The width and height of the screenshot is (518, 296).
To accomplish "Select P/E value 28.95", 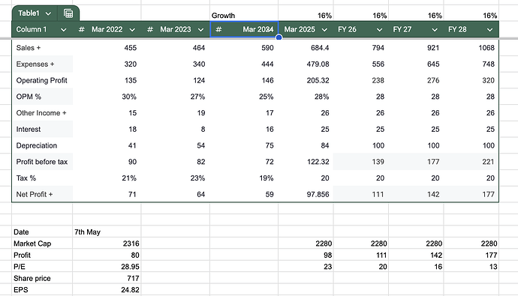I will [x=130, y=267].
